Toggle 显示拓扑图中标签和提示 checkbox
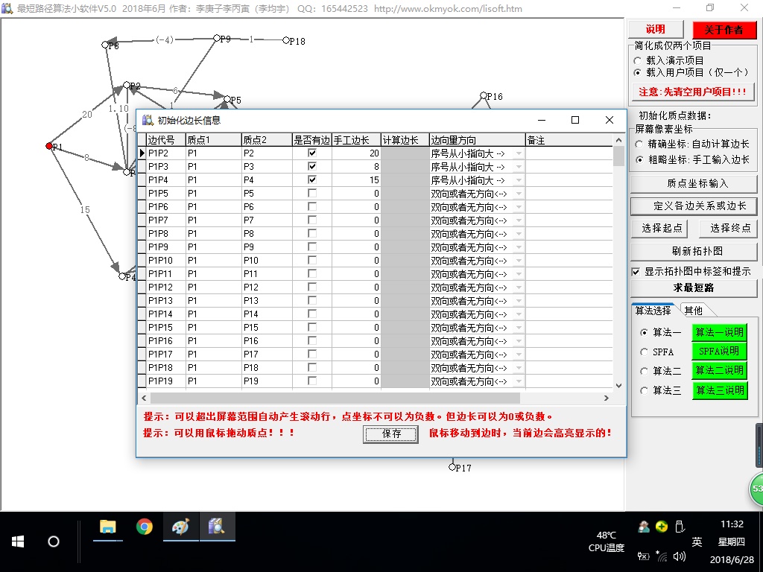The width and height of the screenshot is (763, 572). point(636,271)
